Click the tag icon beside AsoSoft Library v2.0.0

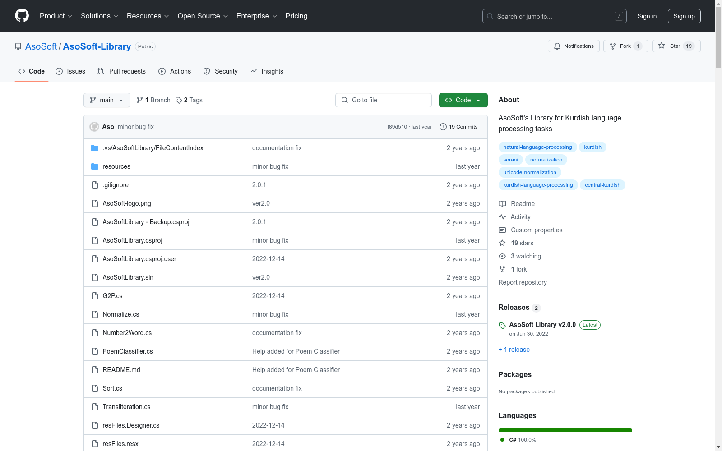point(502,326)
